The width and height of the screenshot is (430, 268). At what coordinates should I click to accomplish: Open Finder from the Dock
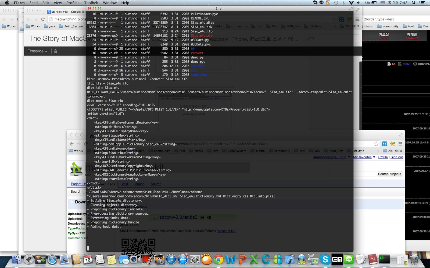[x=17, y=259]
